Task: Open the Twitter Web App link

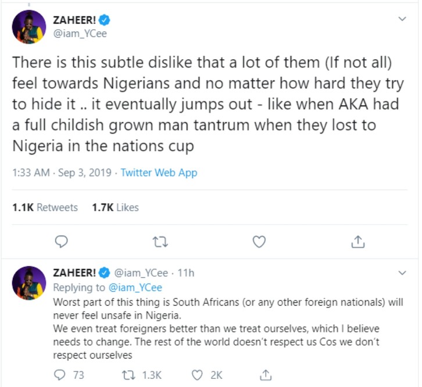Action: pos(159,173)
